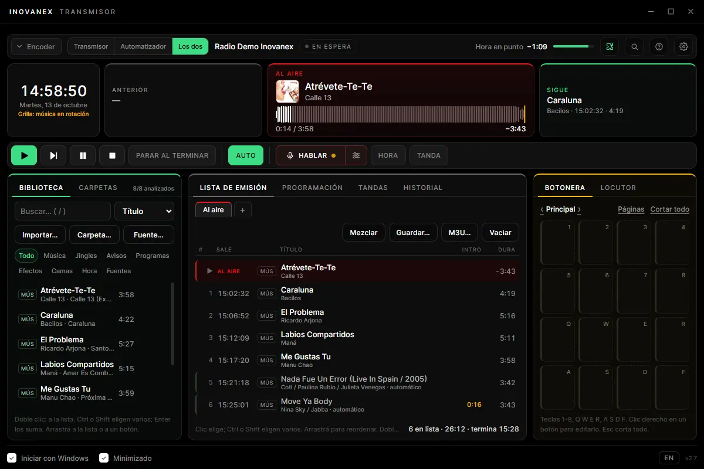Click the Atrévete-Te-Te album art thumbnail
704x469 pixels.
[x=287, y=91]
